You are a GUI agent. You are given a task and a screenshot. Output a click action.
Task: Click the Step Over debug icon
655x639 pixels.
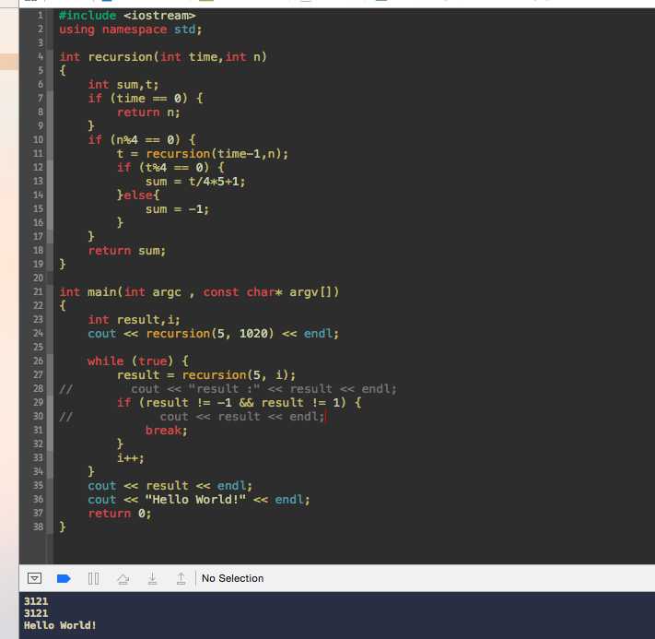click(x=123, y=578)
